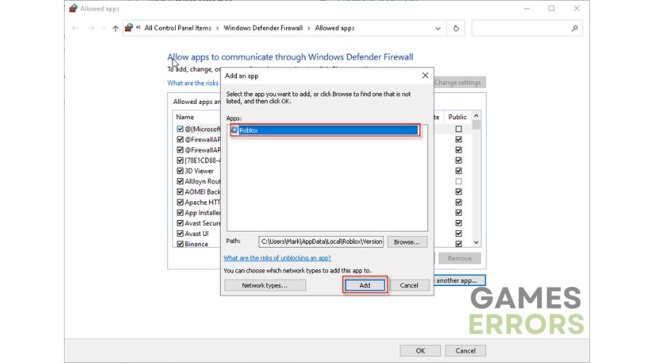
Task: Click the Remove button
Action: (460, 258)
